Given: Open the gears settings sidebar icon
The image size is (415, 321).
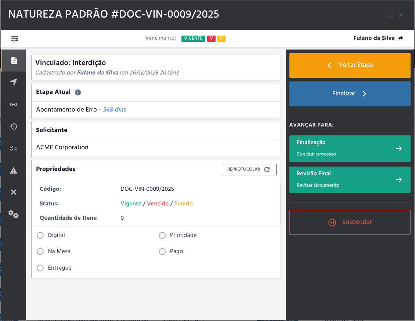Looking at the screenshot, I should [14, 214].
